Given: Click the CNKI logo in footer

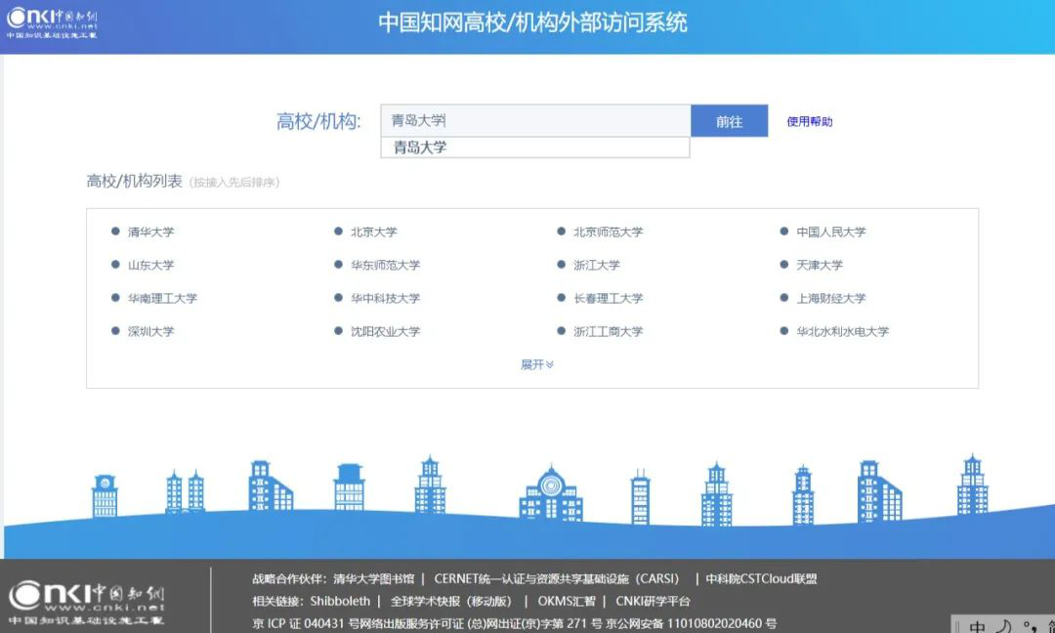Looking at the screenshot, I should coord(86,603).
